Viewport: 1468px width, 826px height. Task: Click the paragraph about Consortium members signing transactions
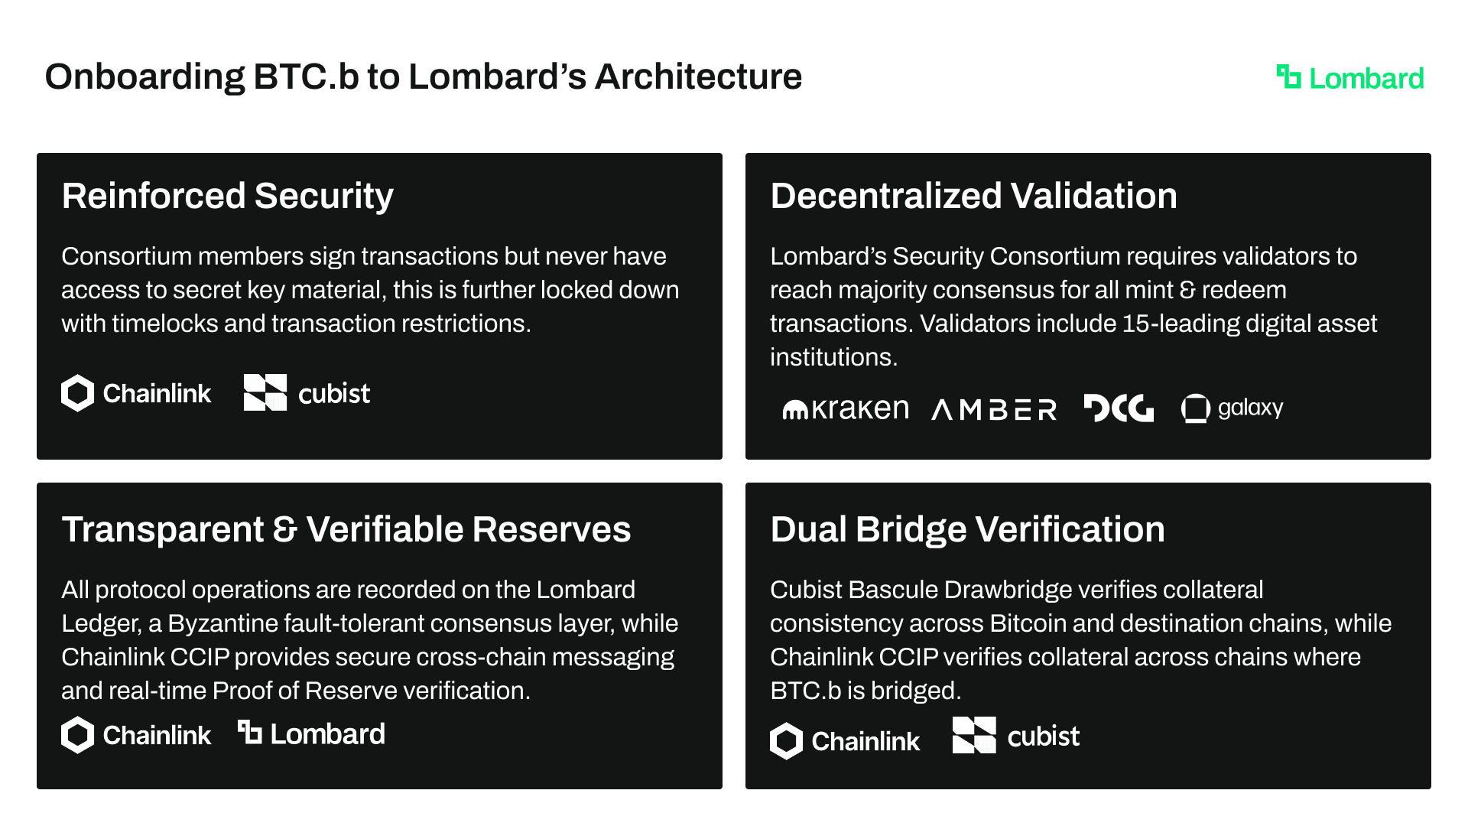pyautogui.click(x=370, y=290)
